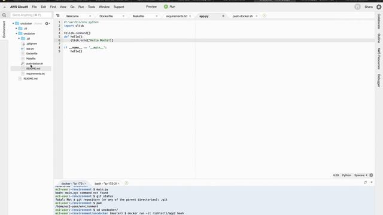Select Makefile in the file tree
The image size is (383, 215).
click(x=31, y=59)
